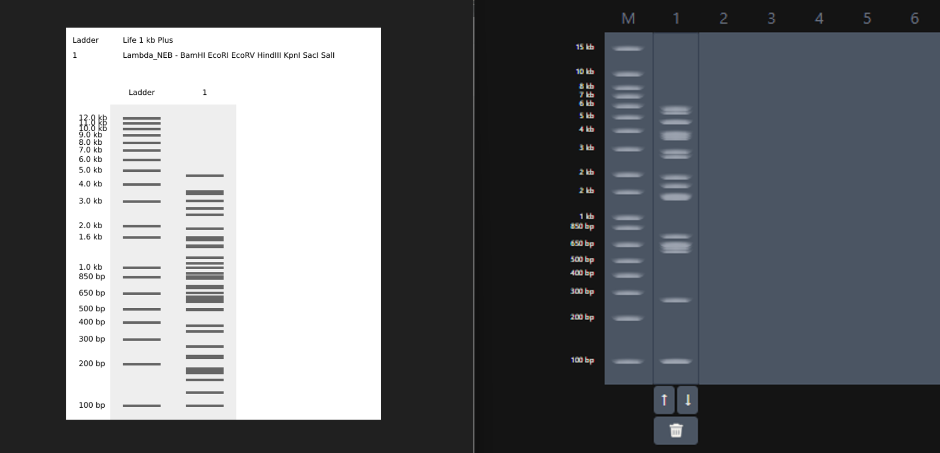Click the 15 kb ladder band

point(628,48)
